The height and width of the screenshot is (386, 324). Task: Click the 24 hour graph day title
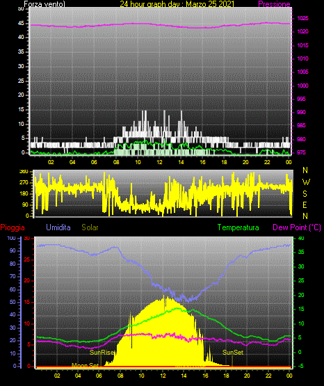(x=177, y=4)
